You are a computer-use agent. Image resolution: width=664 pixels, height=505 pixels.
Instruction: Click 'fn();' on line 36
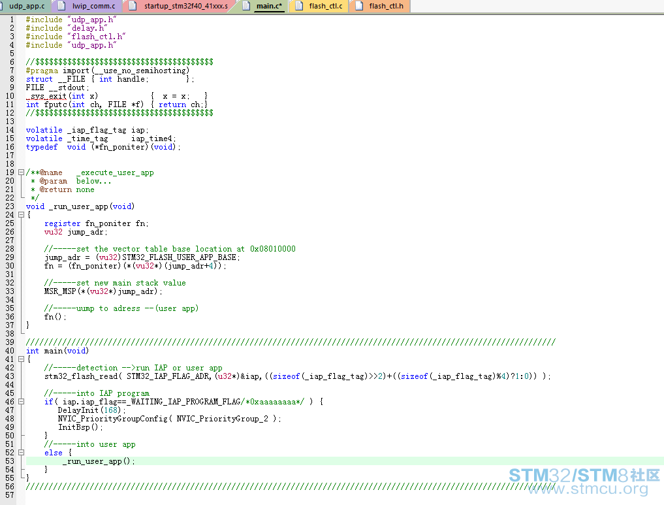pyautogui.click(x=55, y=316)
